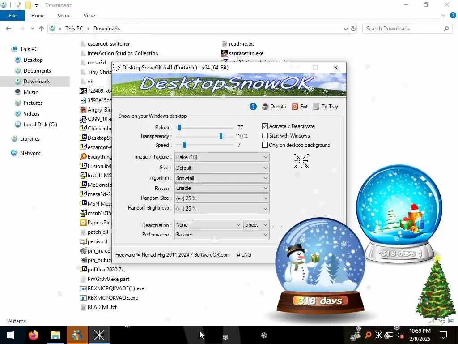Click the snowflake texture preview image
The height and width of the screenshot is (344, 458).
click(301, 161)
